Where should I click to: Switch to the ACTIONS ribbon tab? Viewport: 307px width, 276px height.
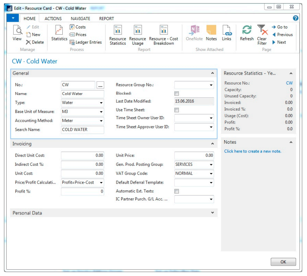[53, 19]
